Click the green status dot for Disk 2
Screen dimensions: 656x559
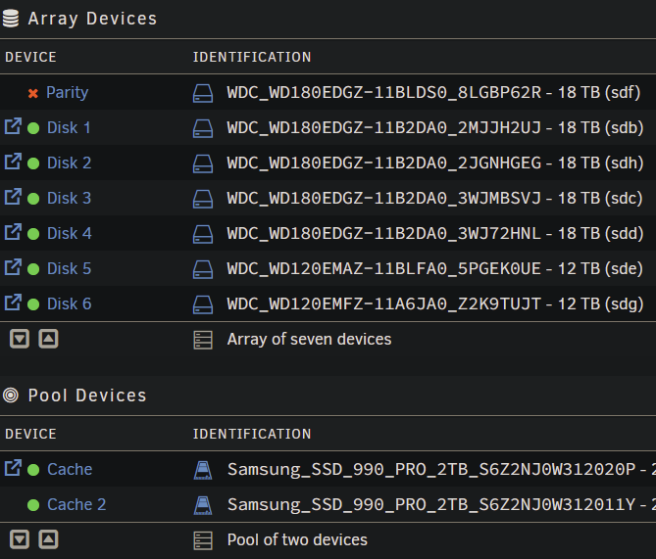click(x=33, y=163)
